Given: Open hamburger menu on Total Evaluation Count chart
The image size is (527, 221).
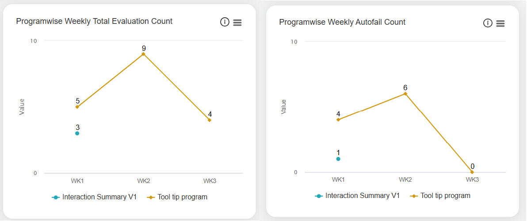Looking at the screenshot, I should [x=237, y=23].
